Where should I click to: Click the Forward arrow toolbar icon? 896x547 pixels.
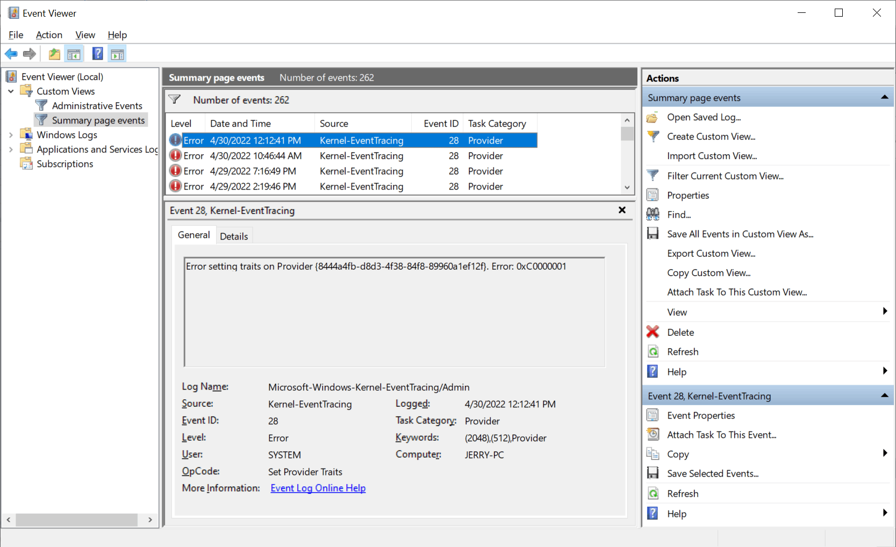(30, 54)
